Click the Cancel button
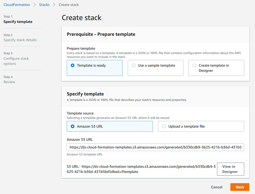255x194 pixels. (x=217, y=187)
